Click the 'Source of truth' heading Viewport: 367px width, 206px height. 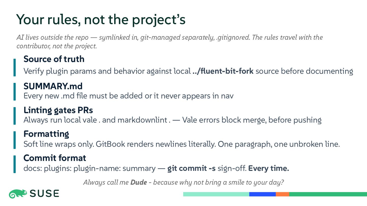pyautogui.click(x=54, y=59)
